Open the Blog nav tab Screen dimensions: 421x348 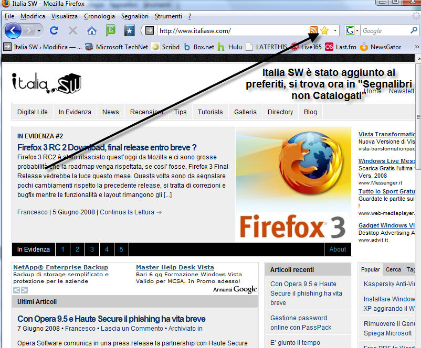pos(310,112)
